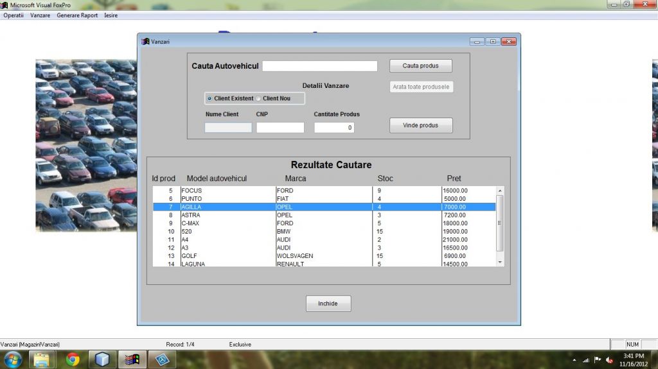
Task: Open the Vanzare menu
Action: click(x=40, y=15)
